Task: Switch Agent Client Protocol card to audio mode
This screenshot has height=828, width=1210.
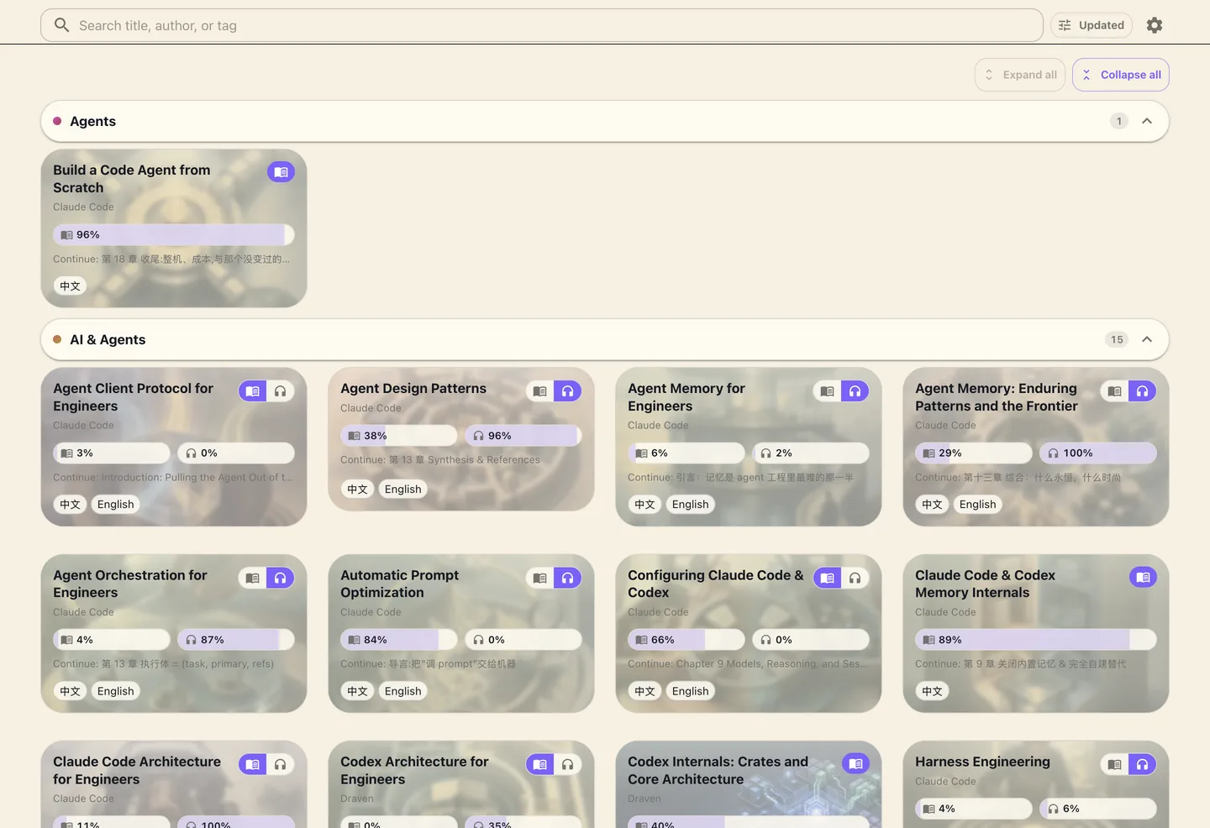Action: pyautogui.click(x=281, y=391)
